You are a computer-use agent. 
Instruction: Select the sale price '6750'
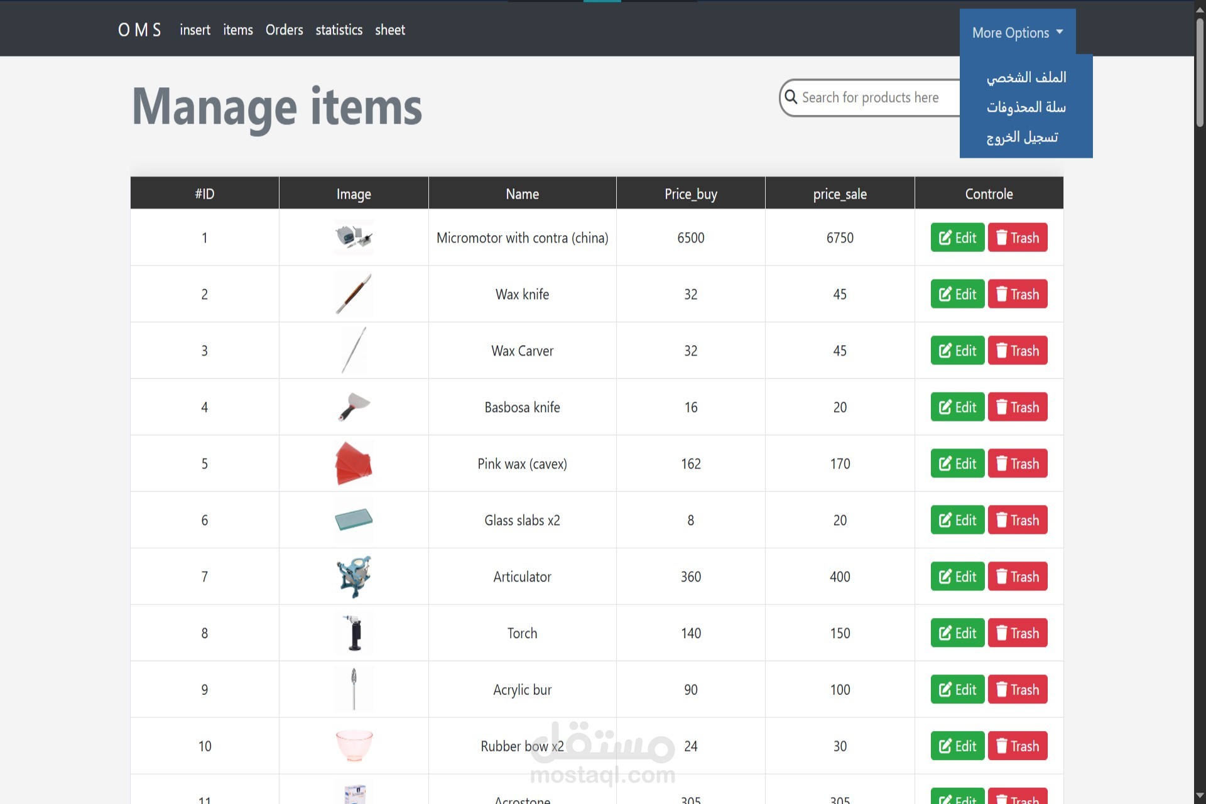840,237
